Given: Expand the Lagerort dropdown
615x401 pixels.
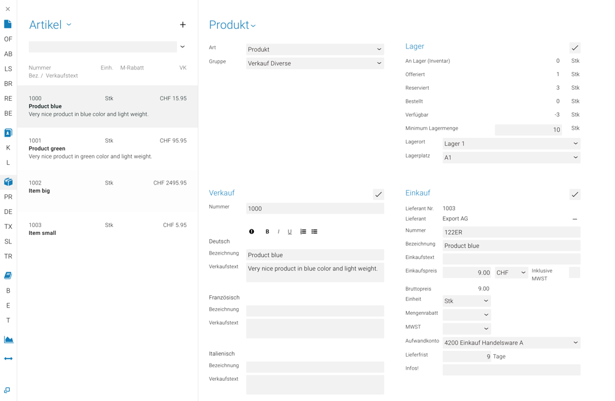Looking at the screenshot, I should (510, 143).
